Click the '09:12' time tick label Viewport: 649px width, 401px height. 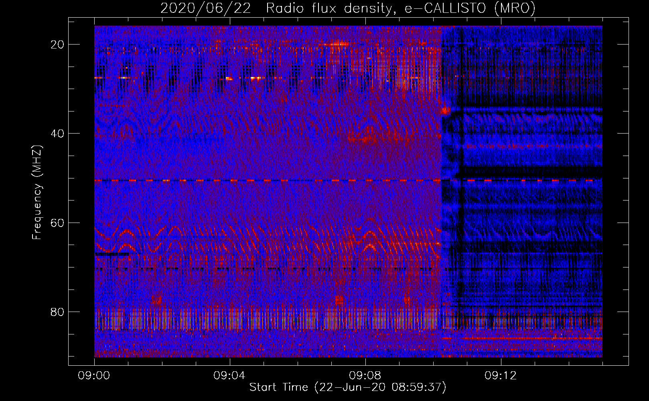point(501,376)
